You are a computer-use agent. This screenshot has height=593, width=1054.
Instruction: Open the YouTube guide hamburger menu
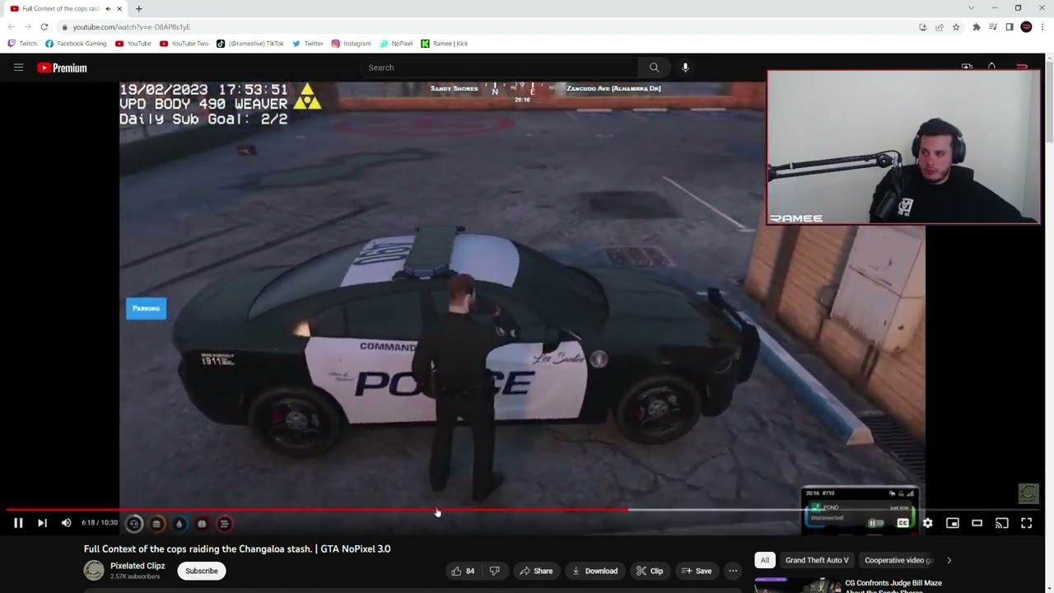click(18, 68)
